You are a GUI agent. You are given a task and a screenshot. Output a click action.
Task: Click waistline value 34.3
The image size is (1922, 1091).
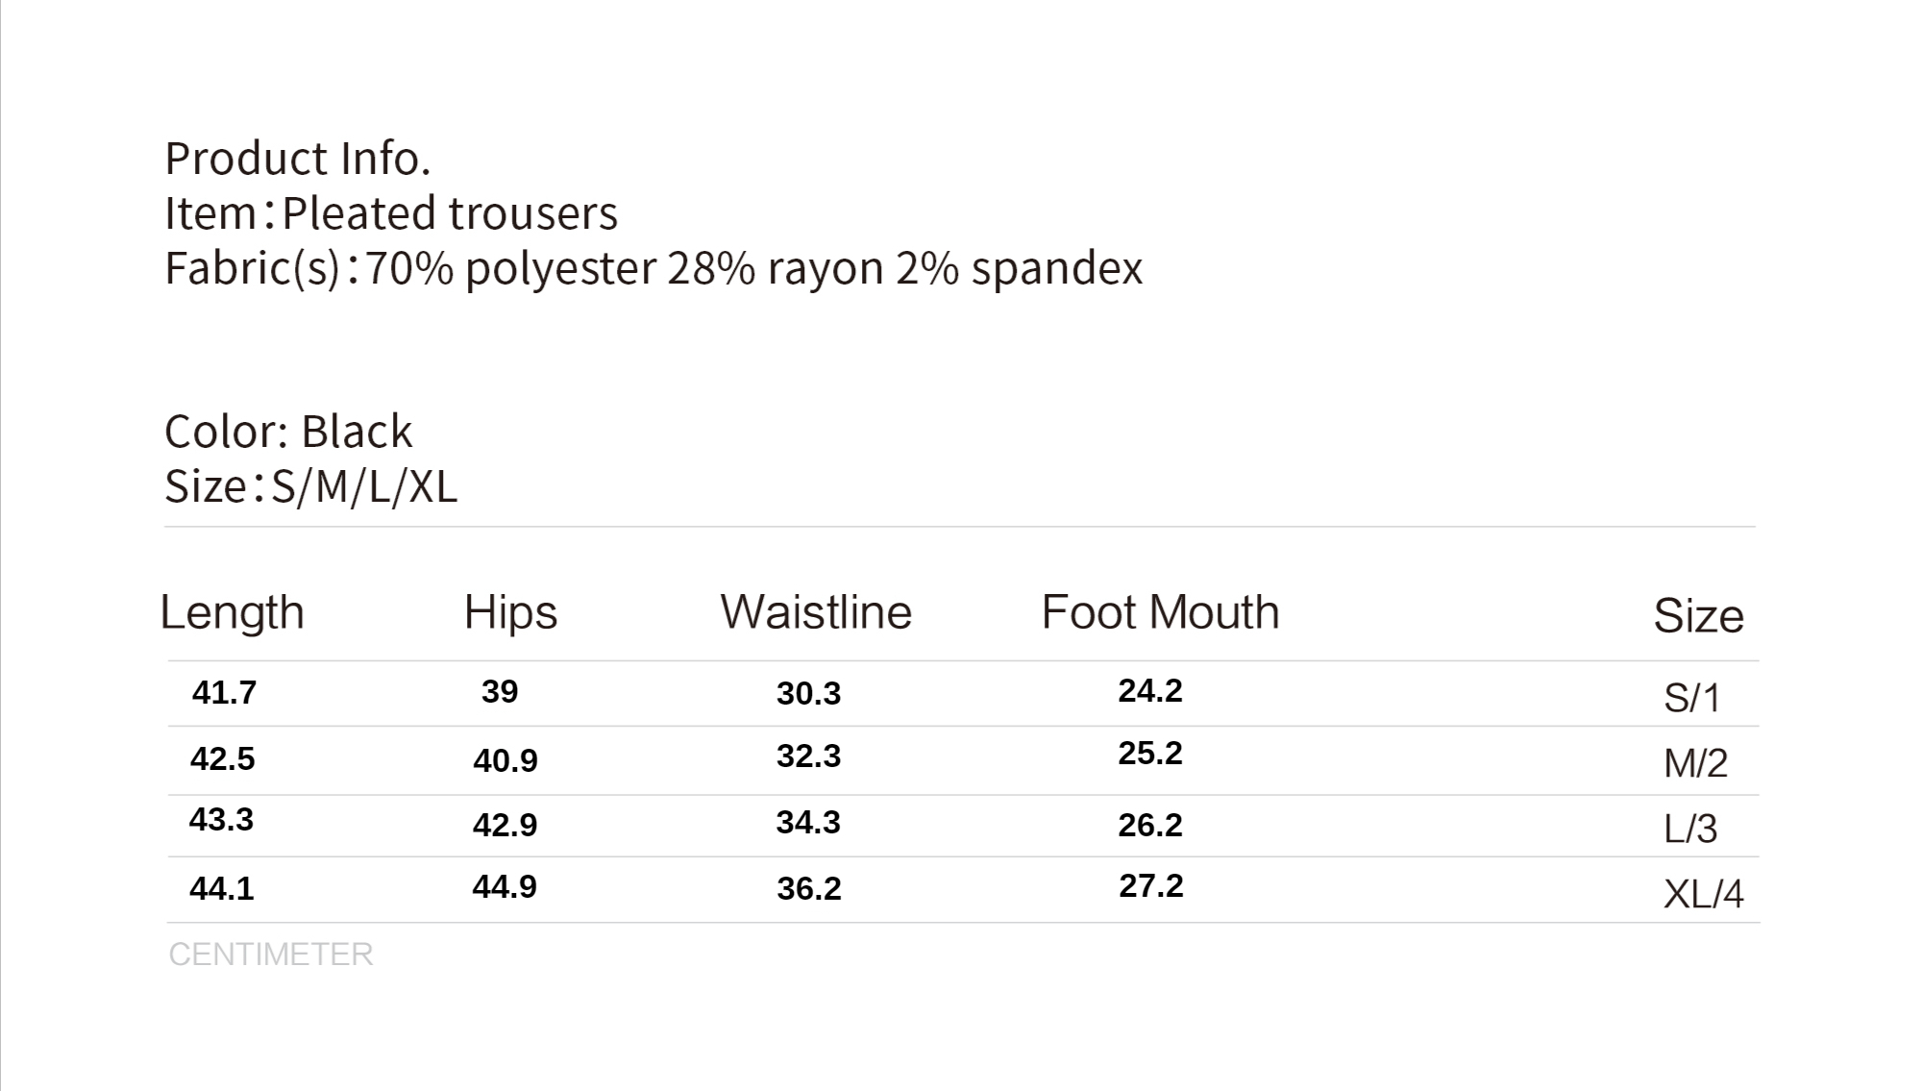(808, 822)
